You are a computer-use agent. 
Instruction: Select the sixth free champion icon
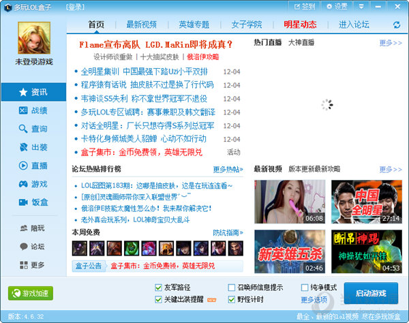[x=166, y=248]
